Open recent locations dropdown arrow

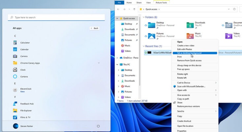tap(129, 9)
